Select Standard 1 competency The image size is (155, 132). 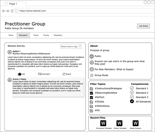pyautogui.click(x=132, y=88)
